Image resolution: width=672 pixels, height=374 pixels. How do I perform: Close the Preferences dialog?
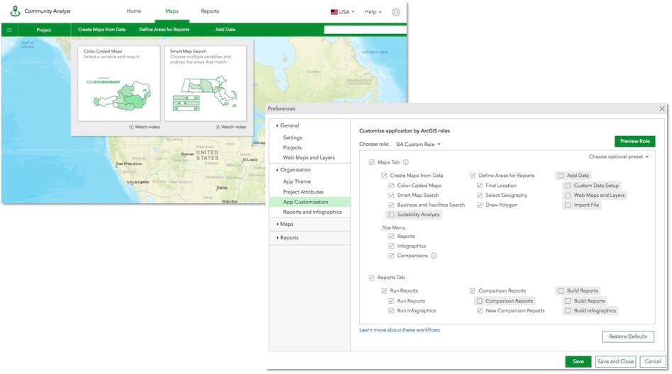click(x=662, y=108)
